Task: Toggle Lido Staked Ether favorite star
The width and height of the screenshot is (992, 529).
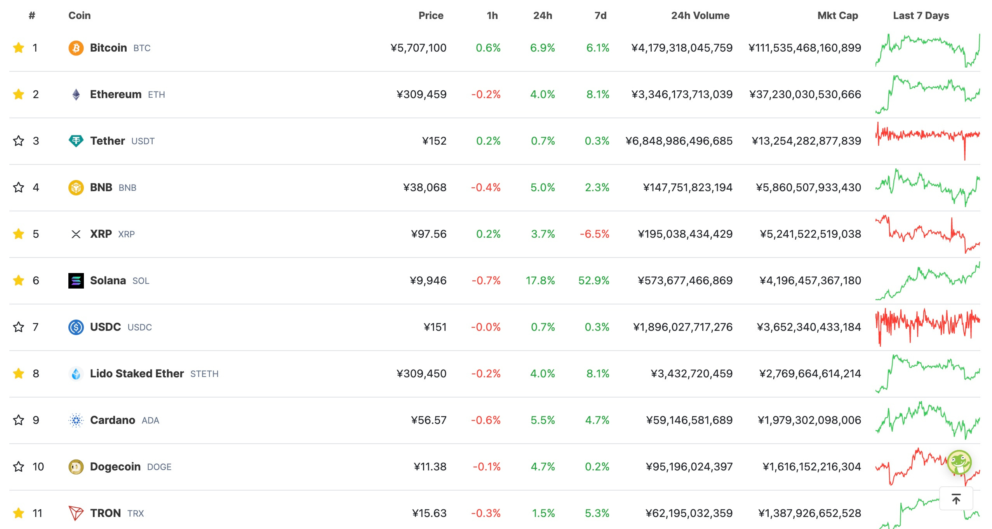Action: pos(19,373)
